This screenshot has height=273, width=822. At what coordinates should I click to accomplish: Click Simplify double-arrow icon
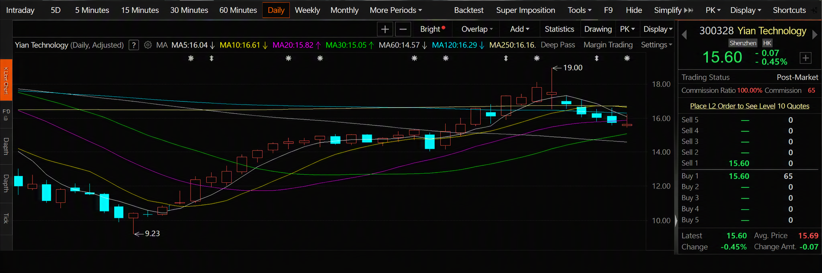click(689, 10)
